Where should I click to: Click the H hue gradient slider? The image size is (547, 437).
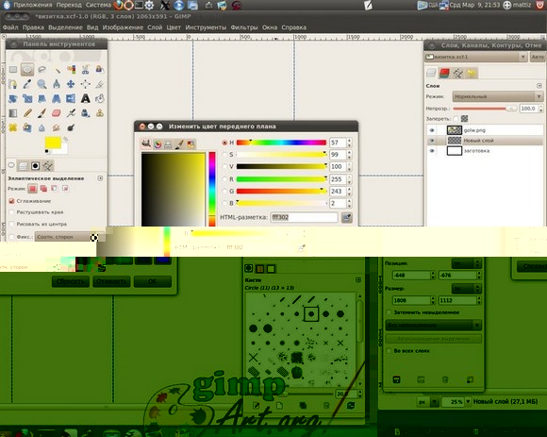coord(281,143)
